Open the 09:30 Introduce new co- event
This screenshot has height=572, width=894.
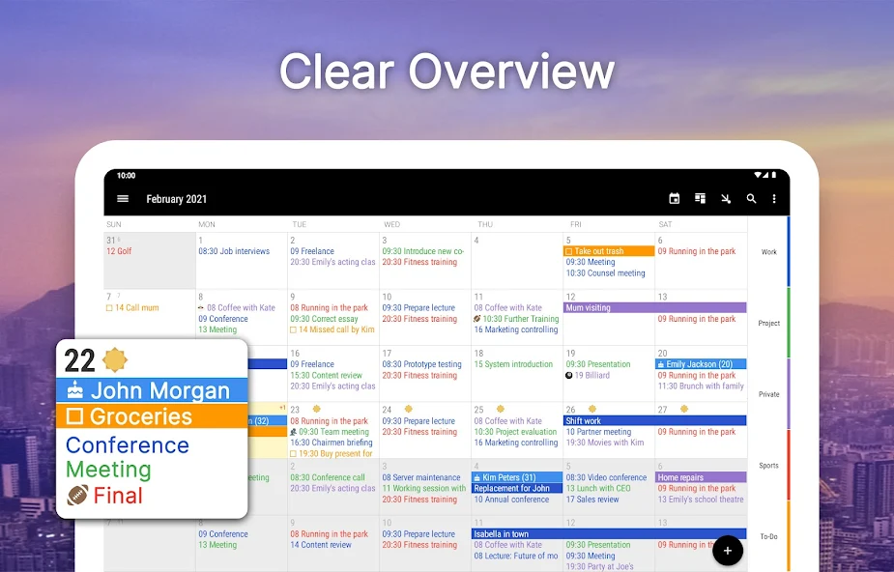tap(423, 251)
